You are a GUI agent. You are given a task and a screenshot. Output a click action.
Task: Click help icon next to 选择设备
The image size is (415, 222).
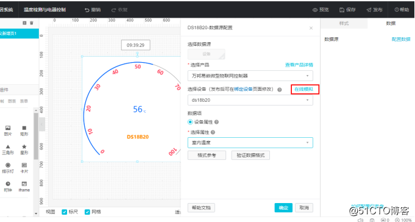(280, 90)
